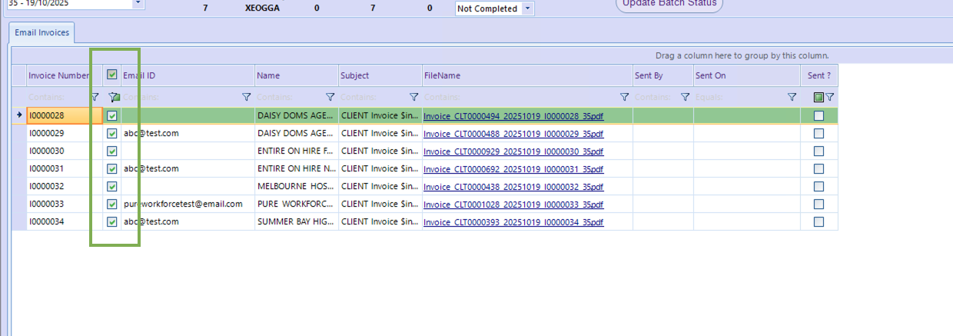This screenshot has width=953, height=336.
Task: Click the Sent On column filter funnel icon
Action: 792,98
